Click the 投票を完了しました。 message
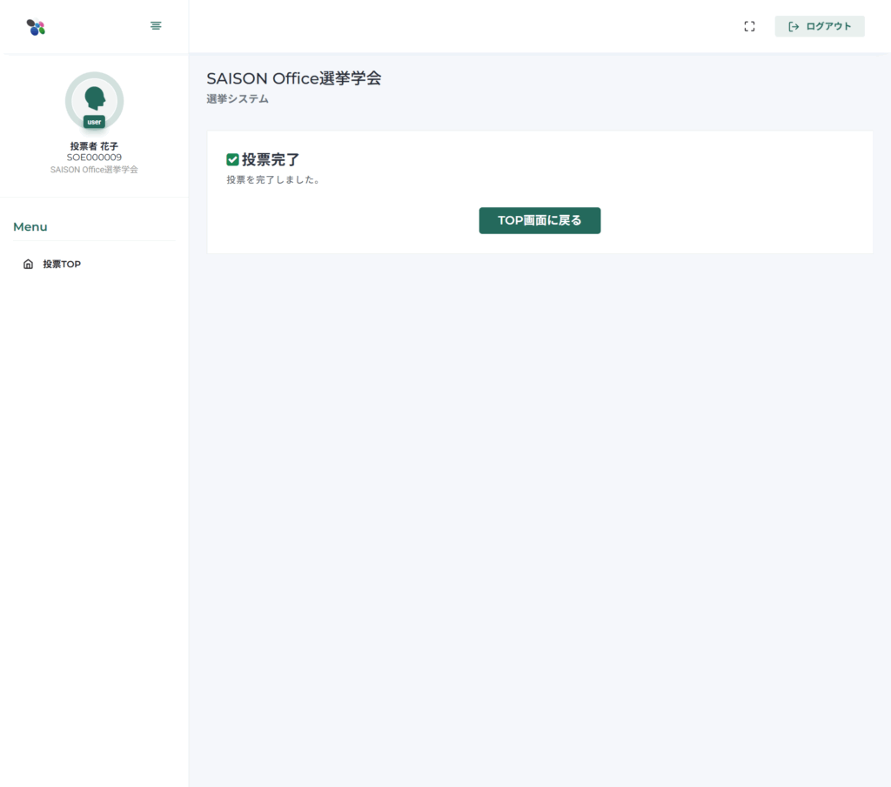 273,179
